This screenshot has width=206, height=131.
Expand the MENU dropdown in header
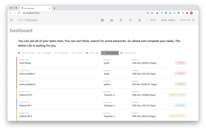[151, 20]
